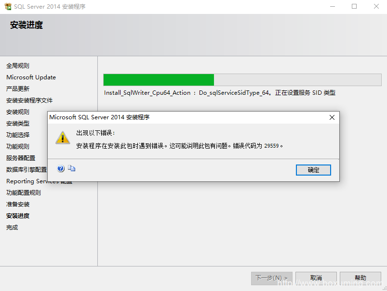Click the disabled 下一步(N) button

click(272, 278)
